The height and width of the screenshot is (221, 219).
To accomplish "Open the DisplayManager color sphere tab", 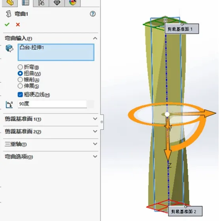I will [x=73, y=3].
